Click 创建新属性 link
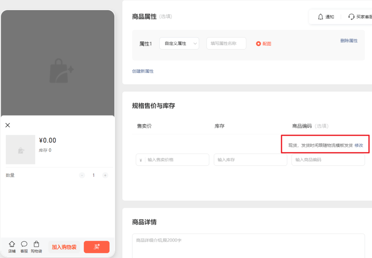This screenshot has height=258, width=372. pos(143,71)
